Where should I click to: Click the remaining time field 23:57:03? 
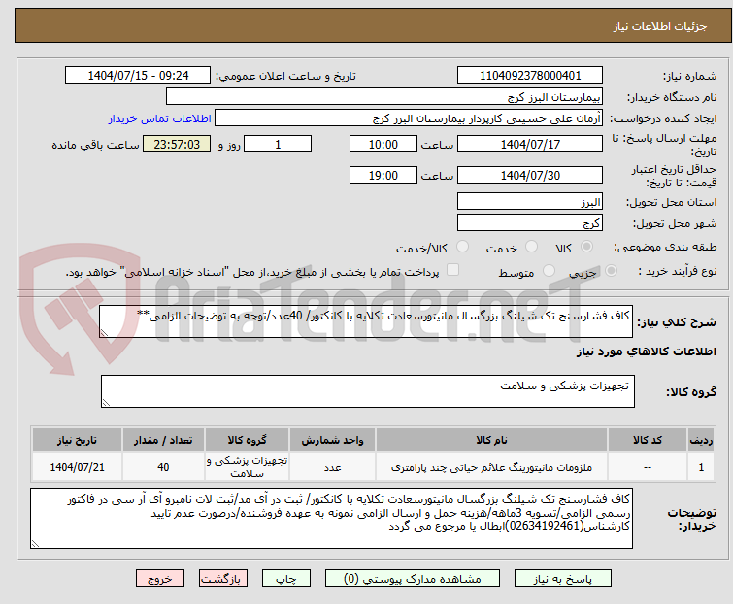(177, 144)
